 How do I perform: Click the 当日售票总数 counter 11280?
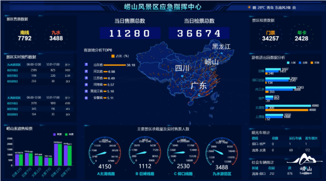pyautogui.click(x=130, y=33)
